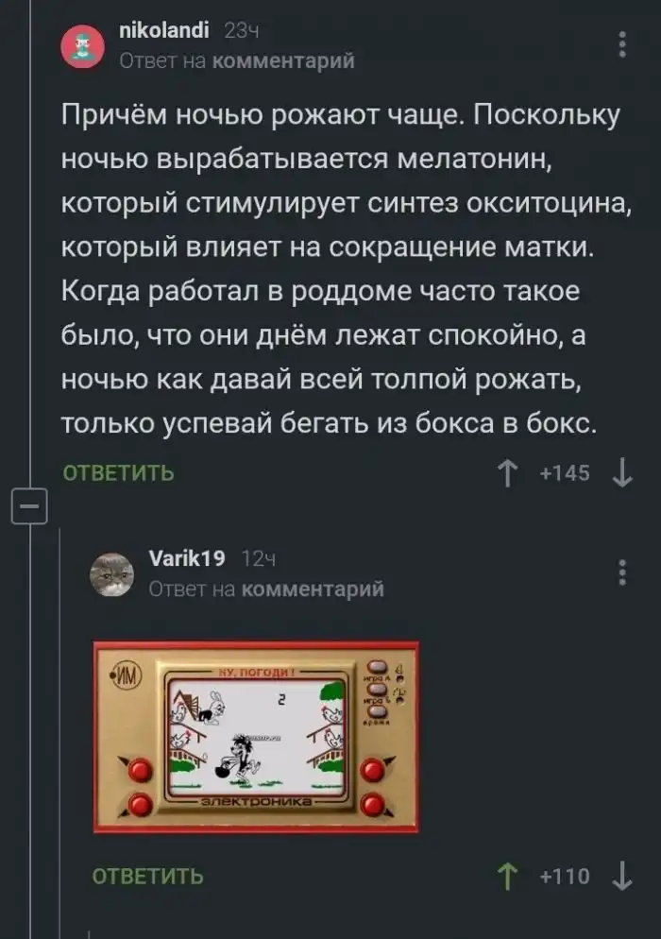Open the Varik19 username link

[x=187, y=558]
